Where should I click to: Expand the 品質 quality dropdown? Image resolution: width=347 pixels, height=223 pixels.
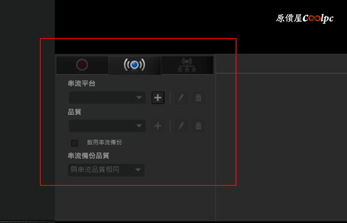point(107,126)
